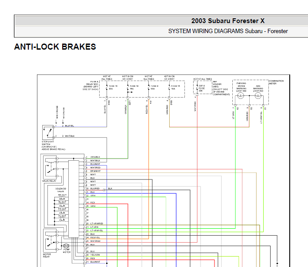308x267 pixels.
Task: Click pin 10 "BLK/RED" connector label
Action: click(x=95, y=189)
